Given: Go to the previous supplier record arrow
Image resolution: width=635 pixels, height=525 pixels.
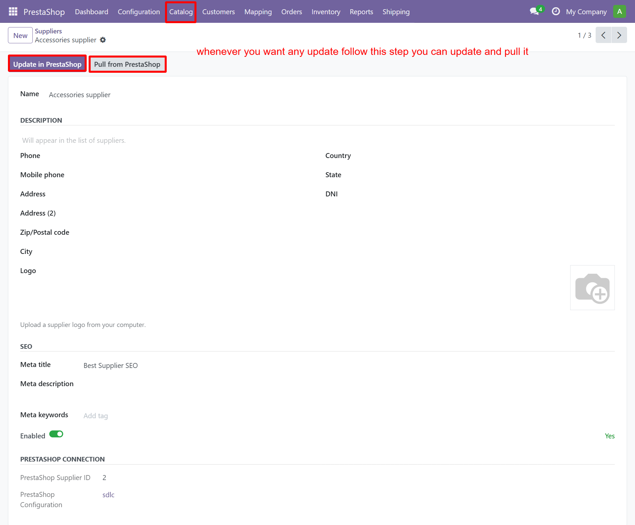Looking at the screenshot, I should coord(603,35).
